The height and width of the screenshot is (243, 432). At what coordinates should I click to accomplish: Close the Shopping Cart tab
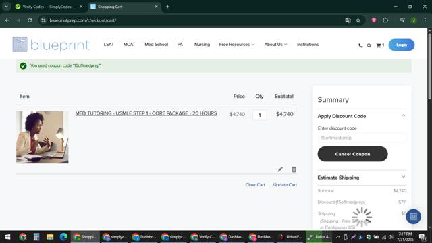(x=156, y=7)
